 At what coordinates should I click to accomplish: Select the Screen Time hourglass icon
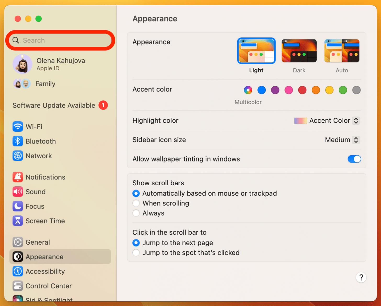pyautogui.click(x=18, y=221)
